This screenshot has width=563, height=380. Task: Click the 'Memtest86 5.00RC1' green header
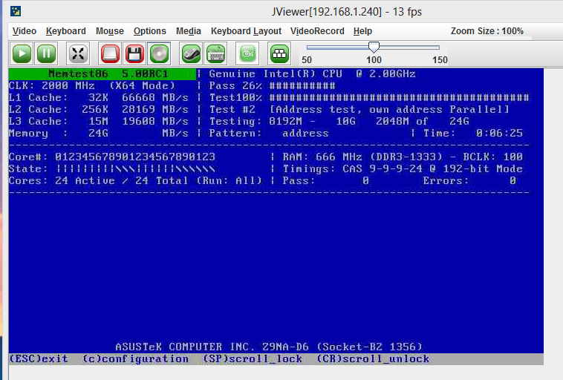(x=102, y=74)
